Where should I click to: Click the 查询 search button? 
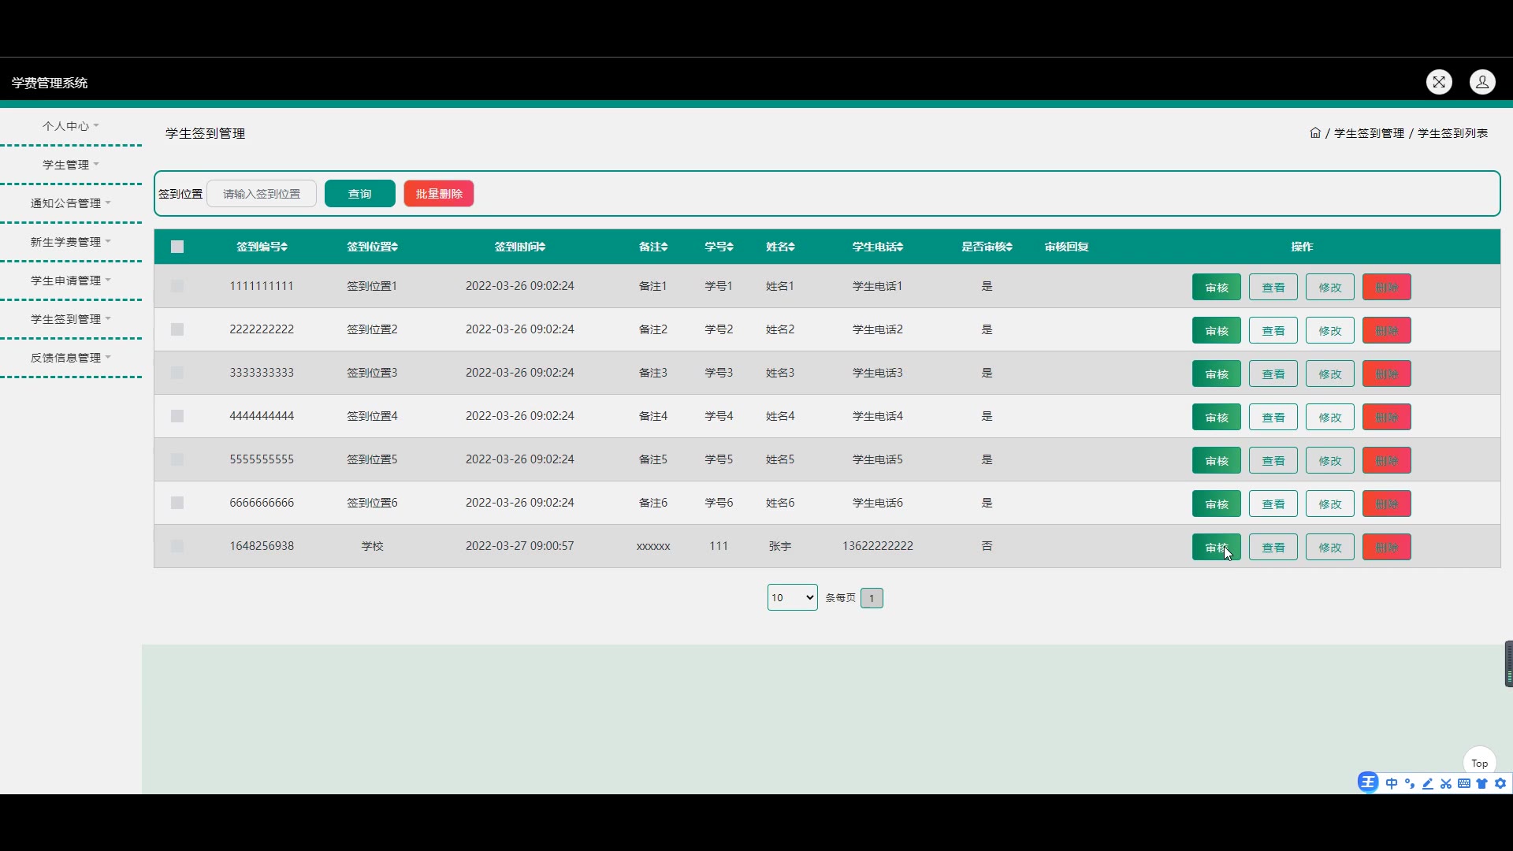359,194
